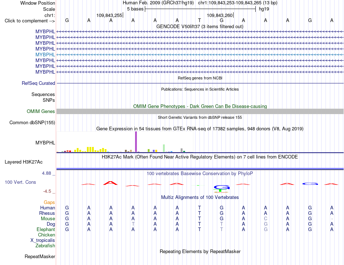Click the gray OMIM Genes item bar

click(200, 112)
